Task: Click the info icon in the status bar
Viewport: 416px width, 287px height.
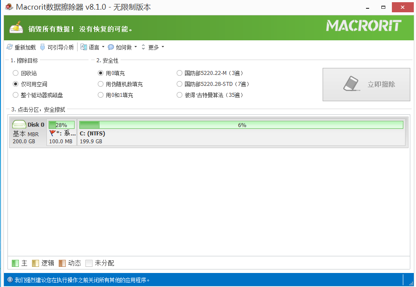Action: pyautogui.click(x=10, y=280)
